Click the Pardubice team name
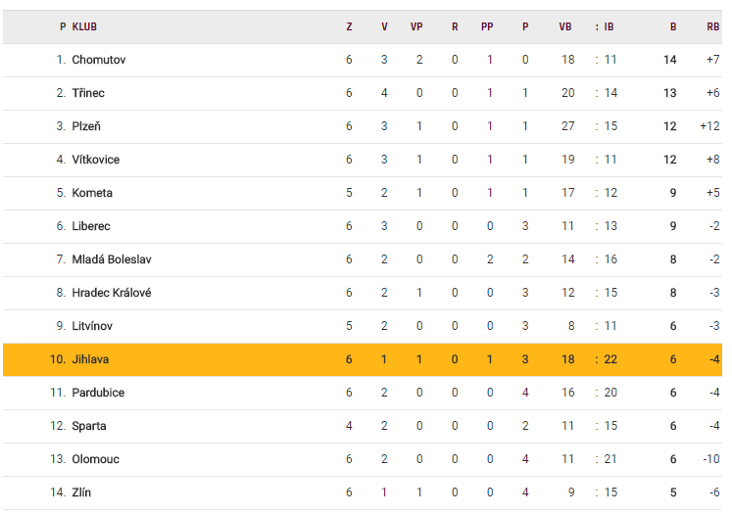 pos(98,393)
